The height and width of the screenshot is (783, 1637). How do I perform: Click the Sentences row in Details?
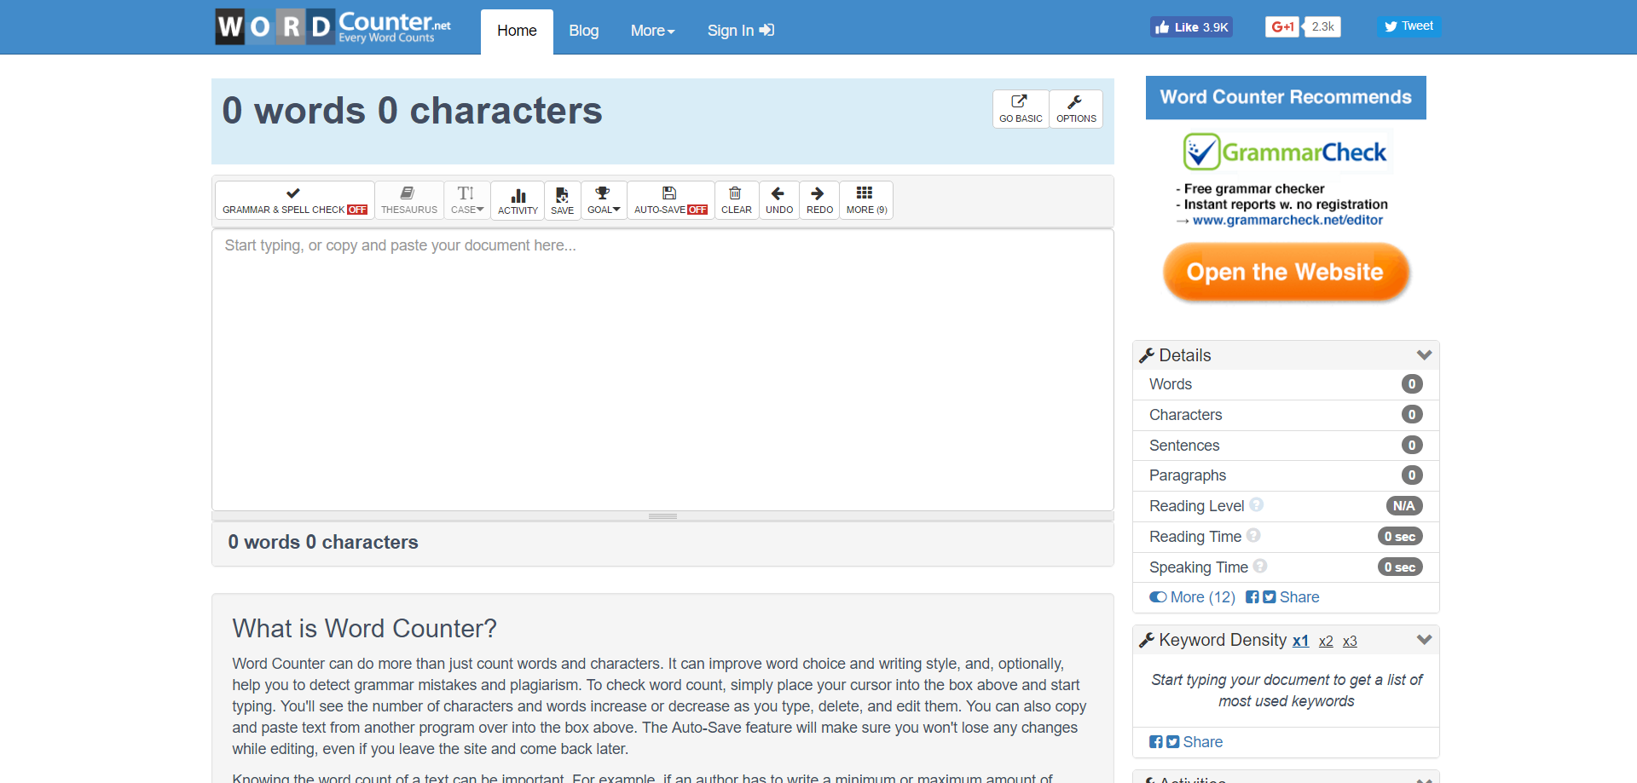click(x=1286, y=446)
